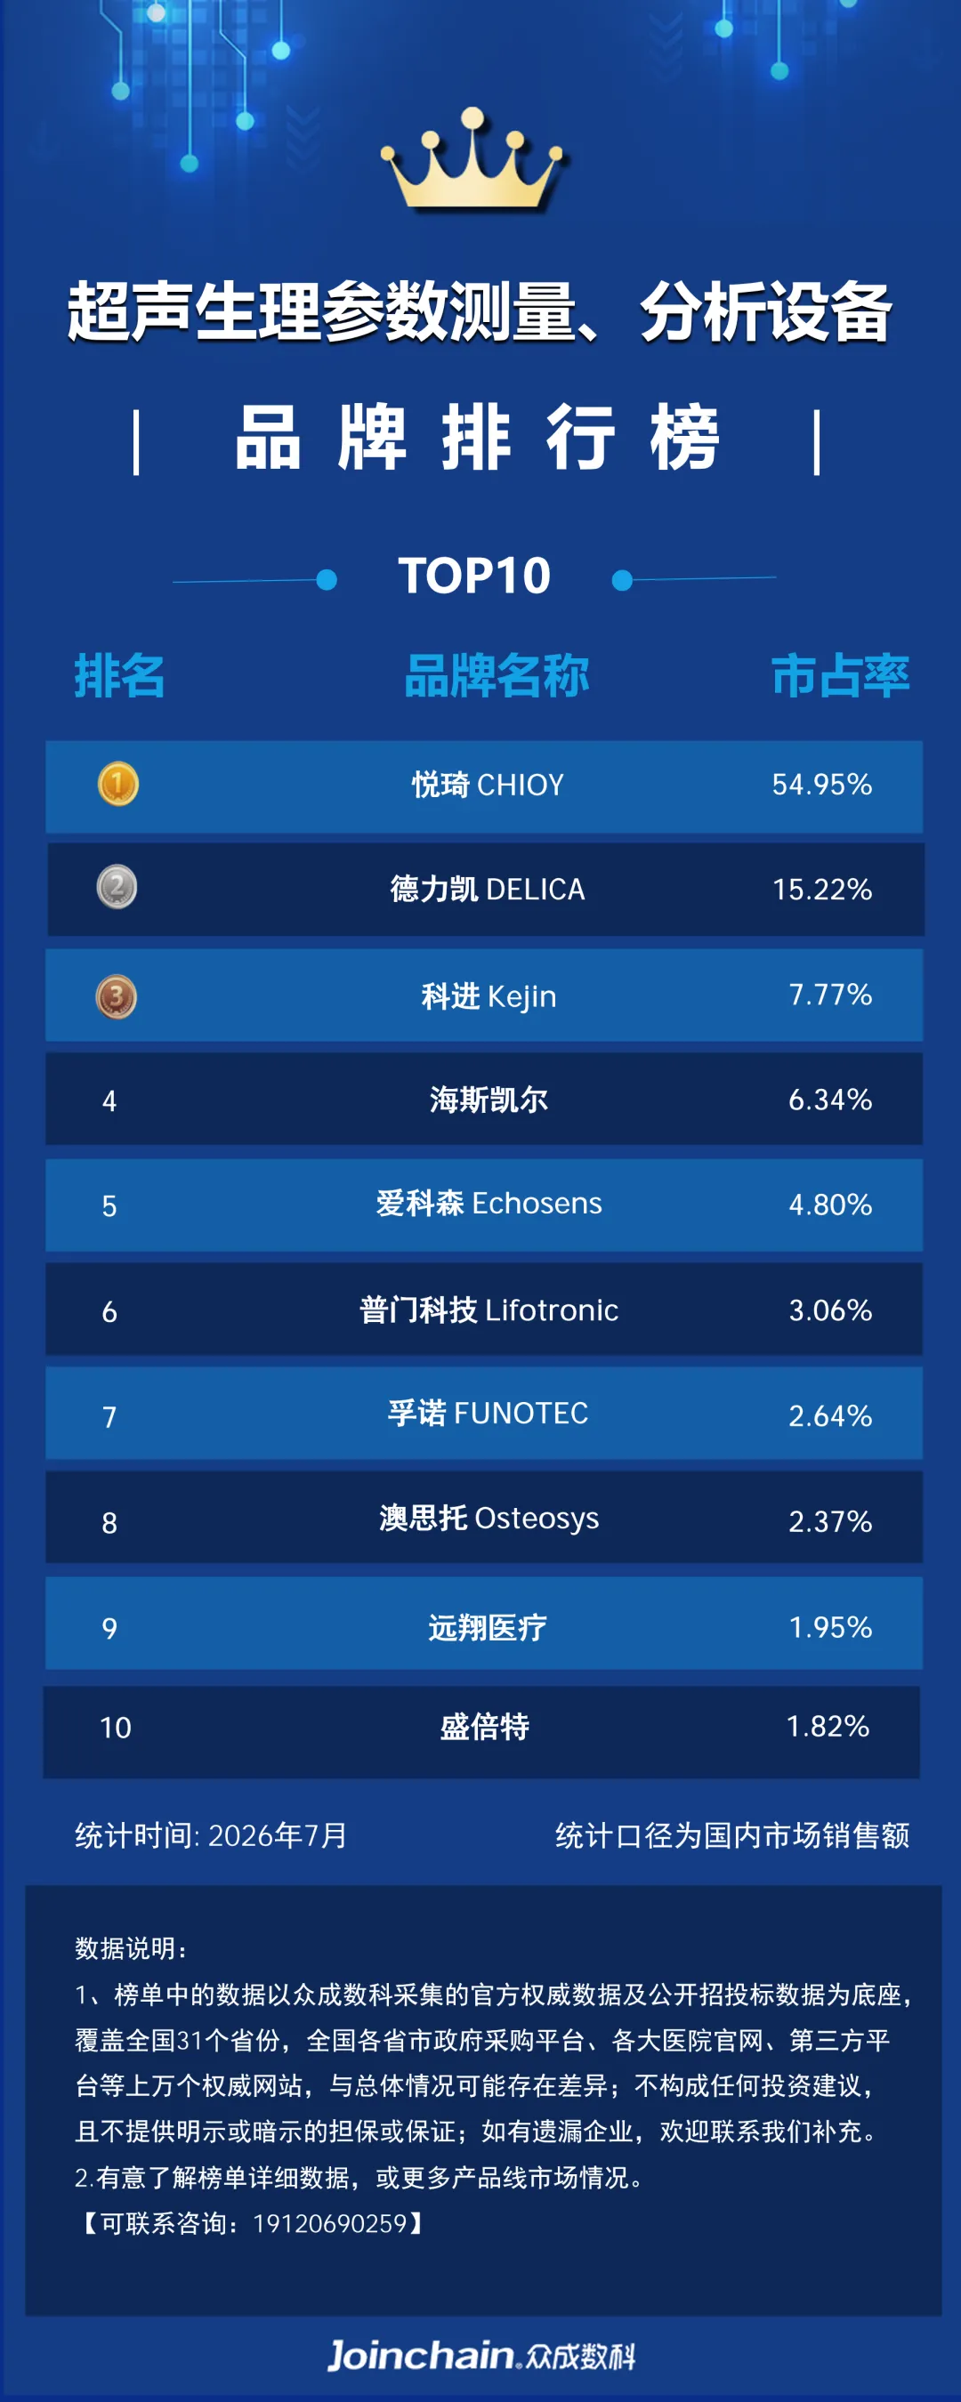Select the 市占率 column header
Screen dimensions: 961x2402
840,676
